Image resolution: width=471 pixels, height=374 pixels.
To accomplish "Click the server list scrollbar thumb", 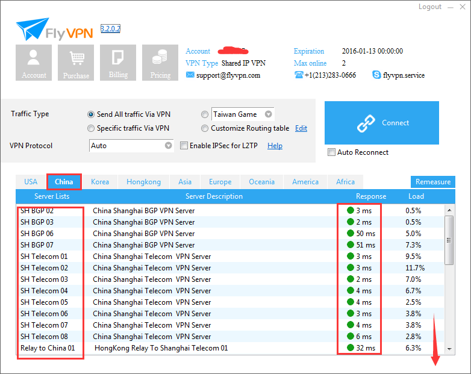I will pyautogui.click(x=449, y=240).
